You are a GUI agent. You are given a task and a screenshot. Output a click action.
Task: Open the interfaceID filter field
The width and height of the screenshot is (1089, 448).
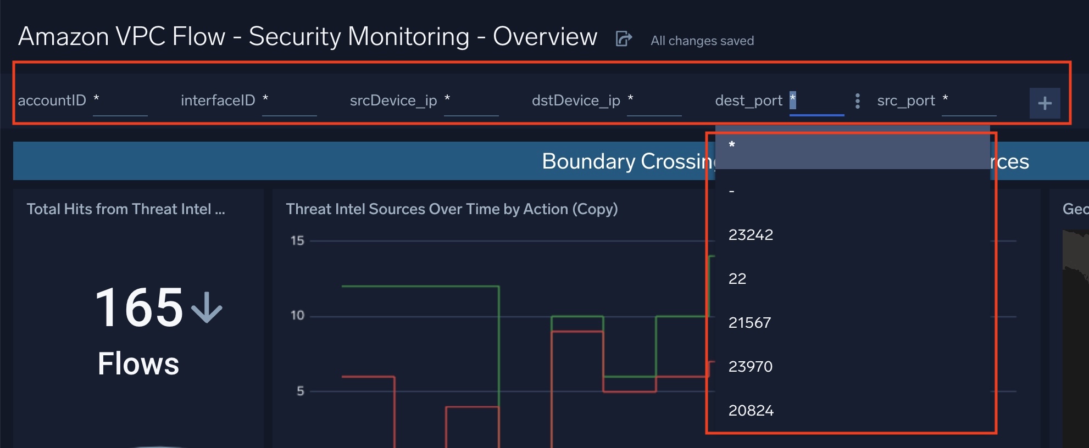click(x=289, y=101)
